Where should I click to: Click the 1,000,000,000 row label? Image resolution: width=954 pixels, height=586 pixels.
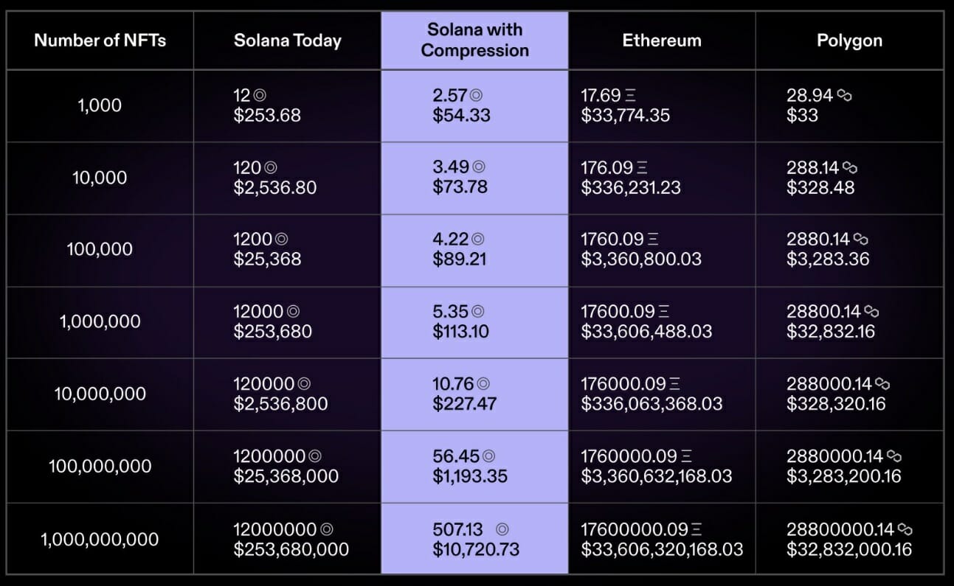(100, 540)
